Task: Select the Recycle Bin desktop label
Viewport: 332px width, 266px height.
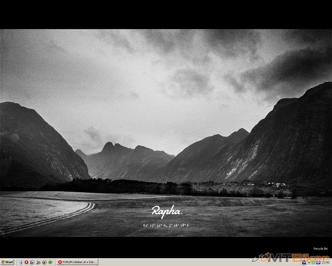Action: 320,249
